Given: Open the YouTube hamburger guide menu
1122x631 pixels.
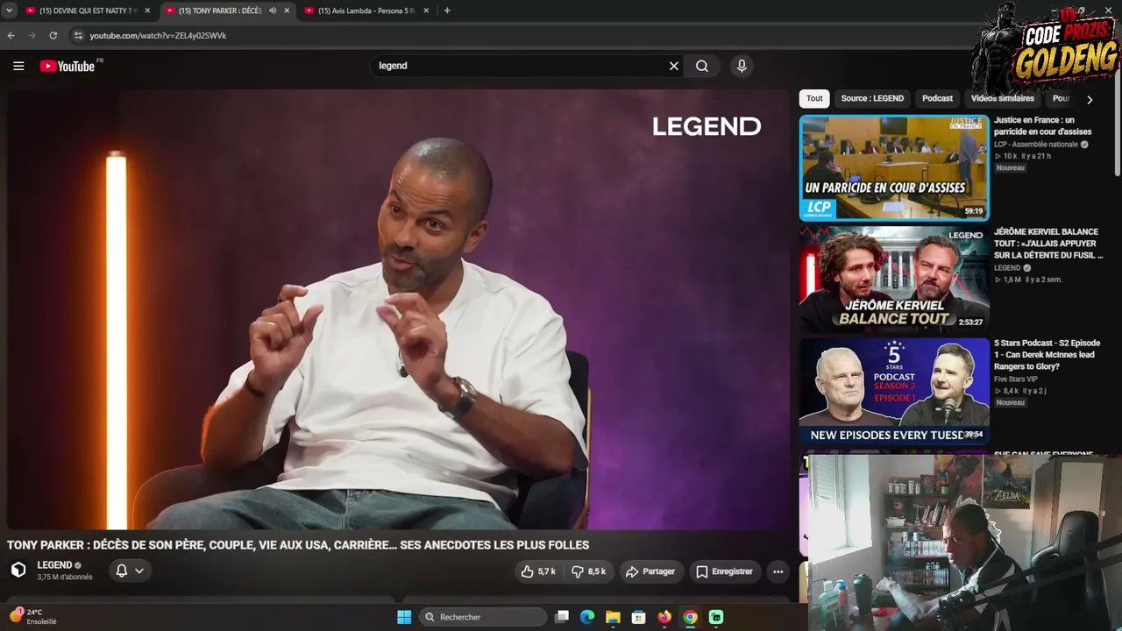Looking at the screenshot, I should (x=18, y=66).
